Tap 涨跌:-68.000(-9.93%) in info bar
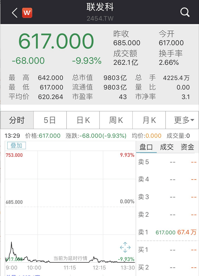Image resolution: width=199 pixels, height=276 pixels. tap(96, 136)
